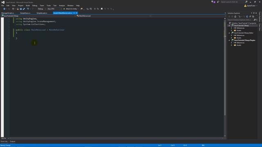This screenshot has width=262, height=147.
Task: Click the Open File folder icon
Action: 18,9
